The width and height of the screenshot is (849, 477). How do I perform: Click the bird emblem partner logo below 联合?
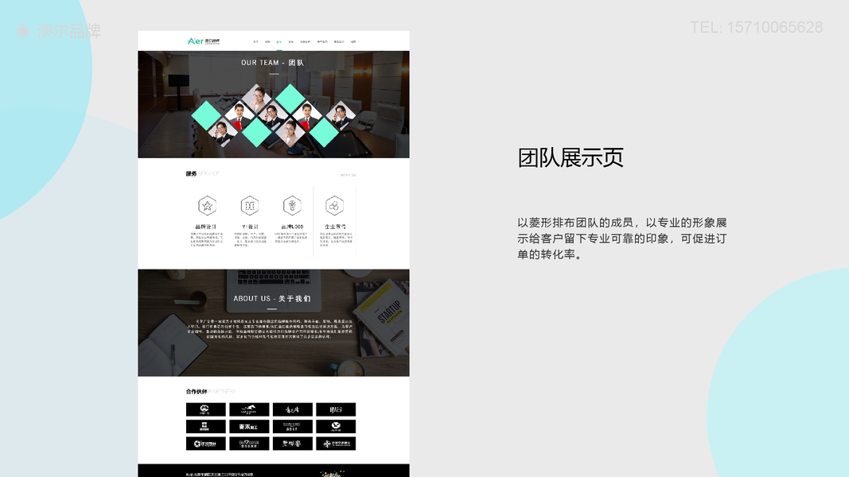tap(336, 427)
